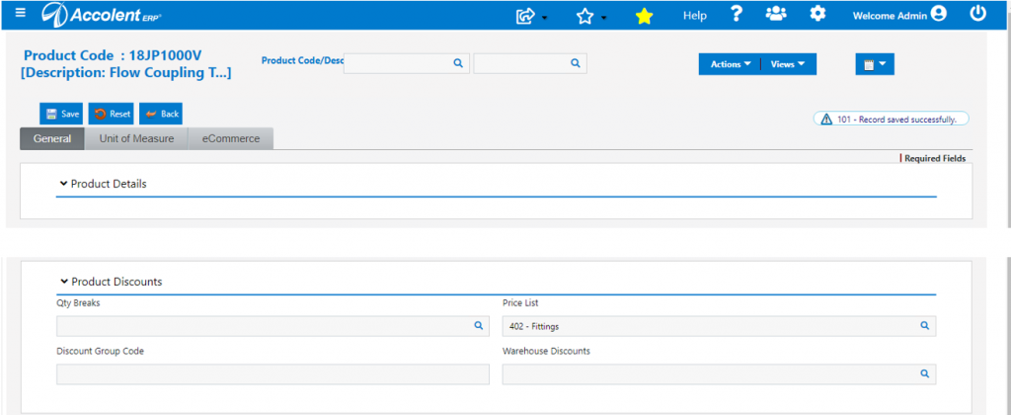1011x415 pixels.
Task: Click the yellow filled star icon
Action: click(644, 17)
